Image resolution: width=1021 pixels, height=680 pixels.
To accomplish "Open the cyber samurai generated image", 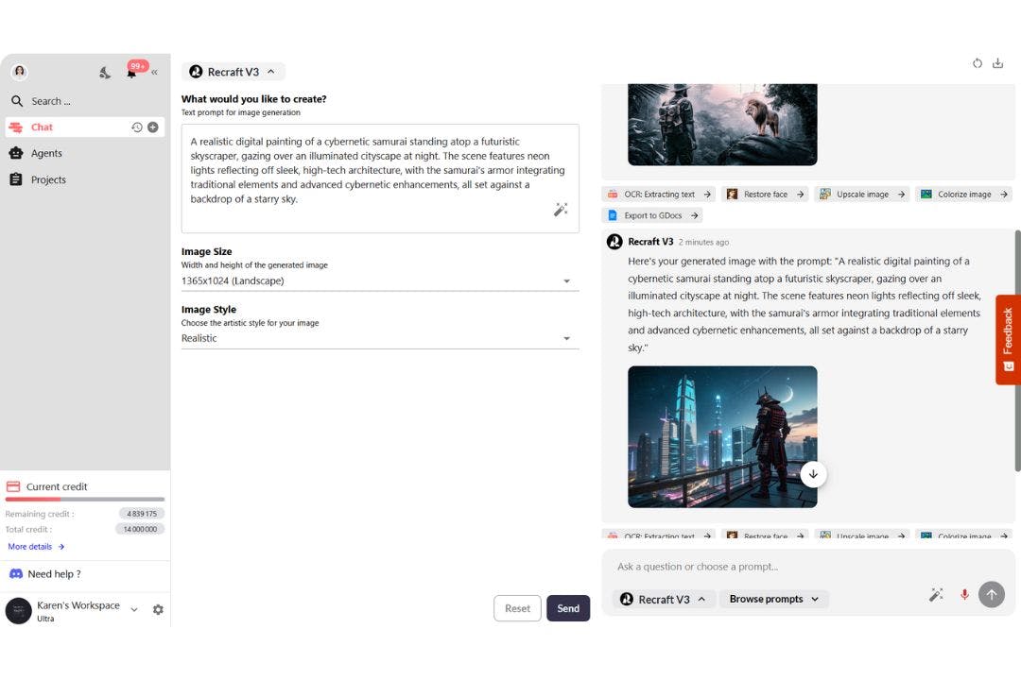I will (722, 436).
